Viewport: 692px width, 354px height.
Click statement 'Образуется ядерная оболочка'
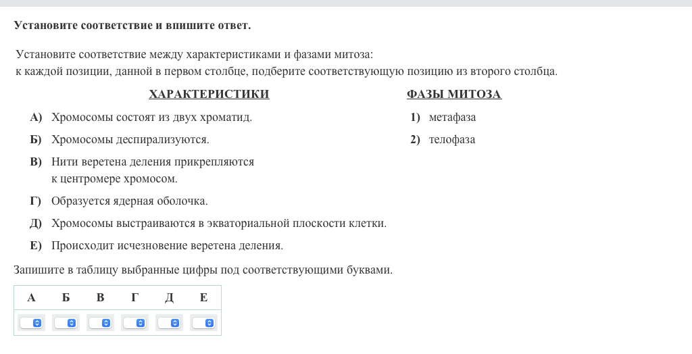[129, 201]
